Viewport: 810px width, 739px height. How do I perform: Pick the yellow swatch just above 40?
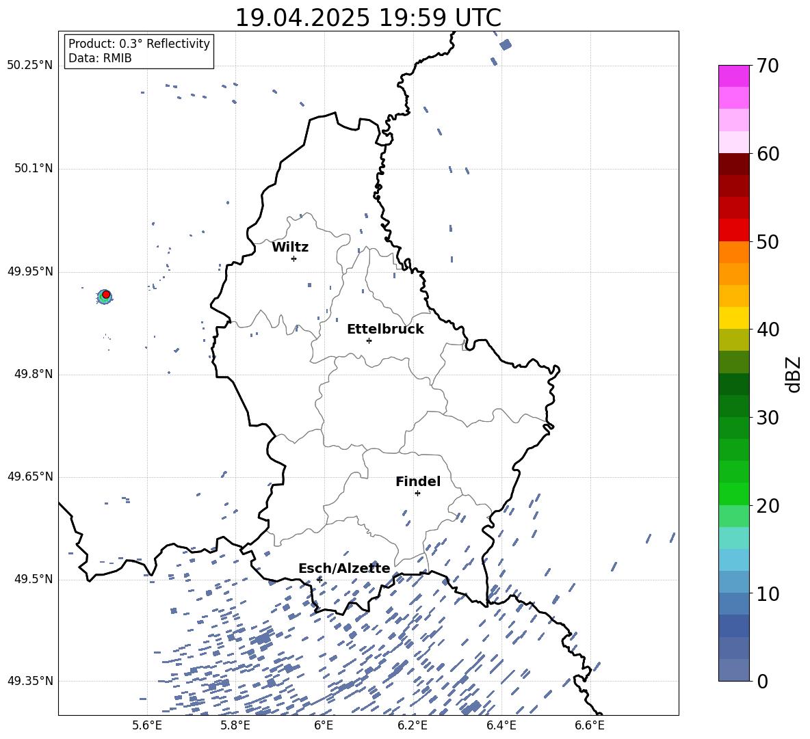[733, 318]
